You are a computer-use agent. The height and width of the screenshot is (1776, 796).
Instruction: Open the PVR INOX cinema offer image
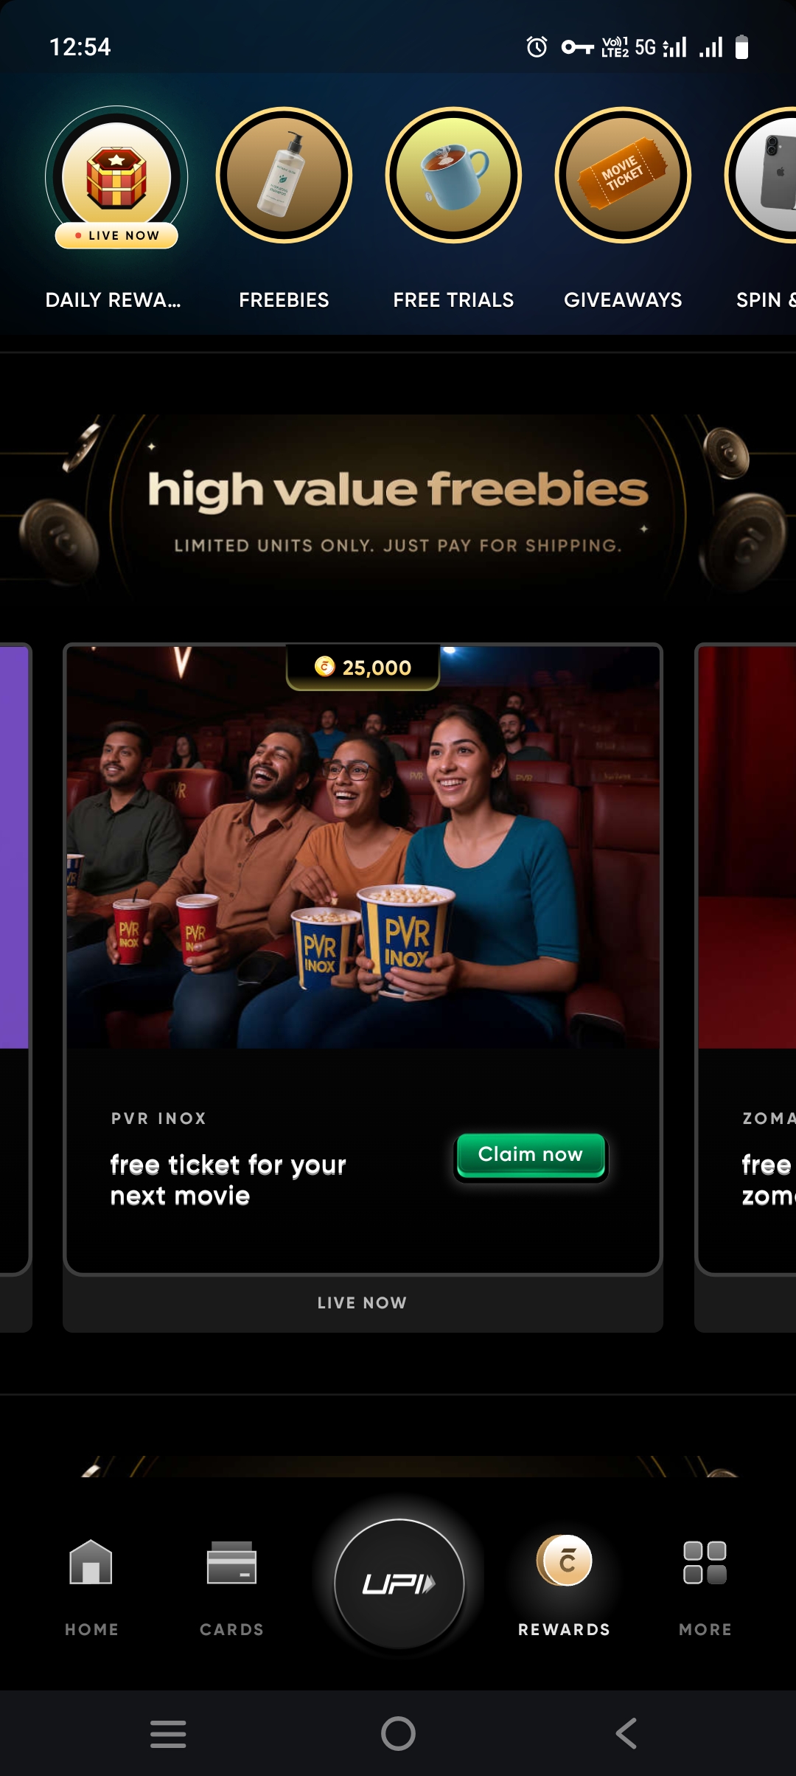tap(363, 847)
